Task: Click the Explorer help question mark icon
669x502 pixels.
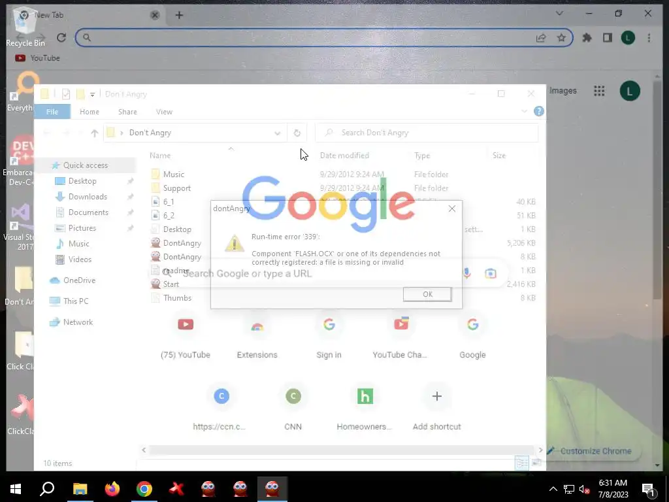Action: 539,111
